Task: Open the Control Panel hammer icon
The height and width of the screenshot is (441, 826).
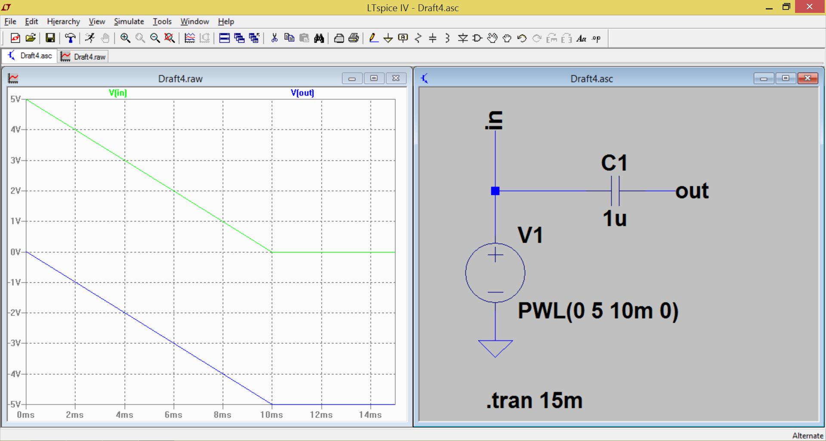Action: coord(70,38)
